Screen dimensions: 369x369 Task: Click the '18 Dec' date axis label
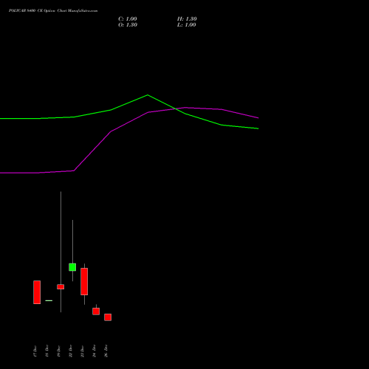tap(46, 351)
